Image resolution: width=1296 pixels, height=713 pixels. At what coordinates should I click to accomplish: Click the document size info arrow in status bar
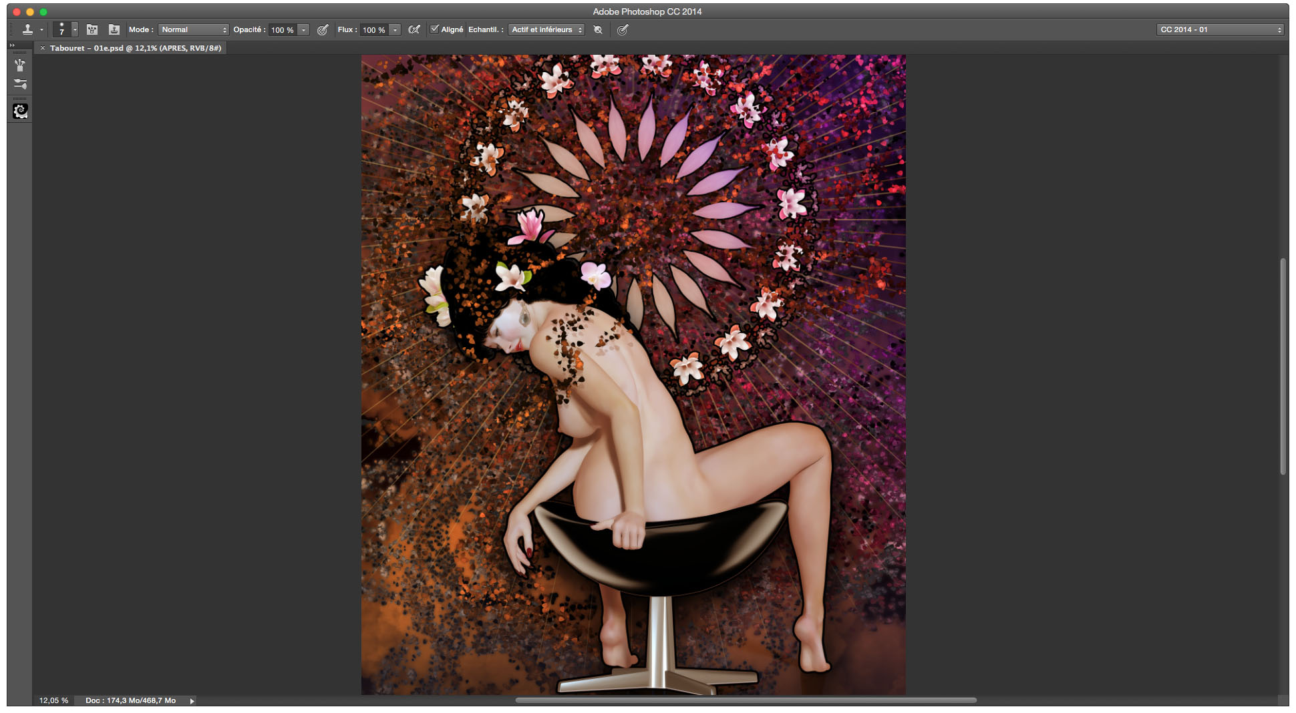pos(192,701)
